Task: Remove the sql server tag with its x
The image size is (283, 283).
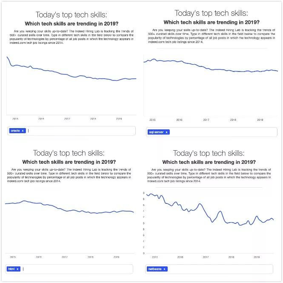Action: coord(166,132)
